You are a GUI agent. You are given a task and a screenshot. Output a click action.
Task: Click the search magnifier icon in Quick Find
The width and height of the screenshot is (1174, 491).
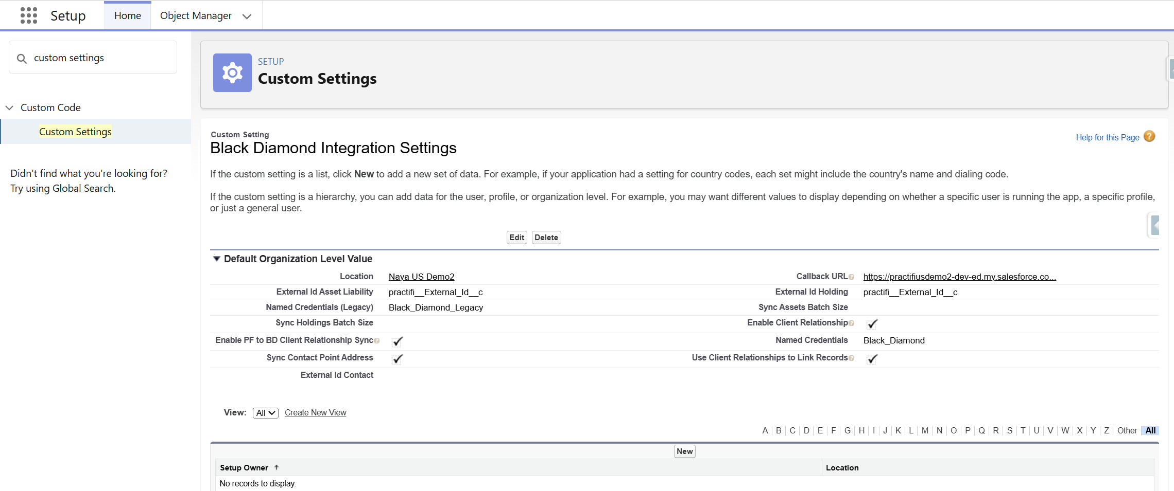coord(22,59)
